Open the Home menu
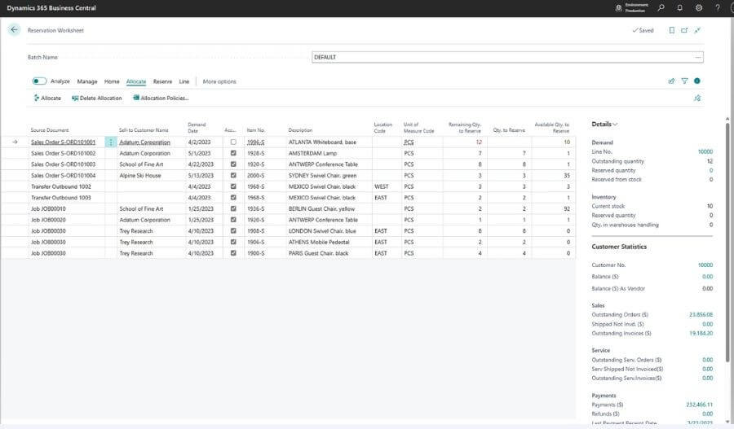This screenshot has width=734, height=429. [112, 81]
